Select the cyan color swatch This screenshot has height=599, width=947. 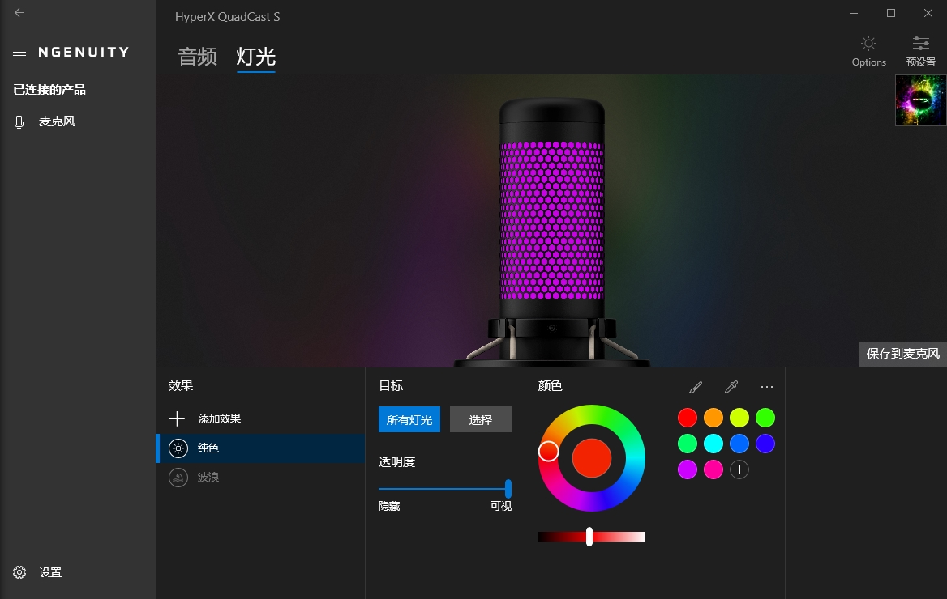tap(713, 444)
